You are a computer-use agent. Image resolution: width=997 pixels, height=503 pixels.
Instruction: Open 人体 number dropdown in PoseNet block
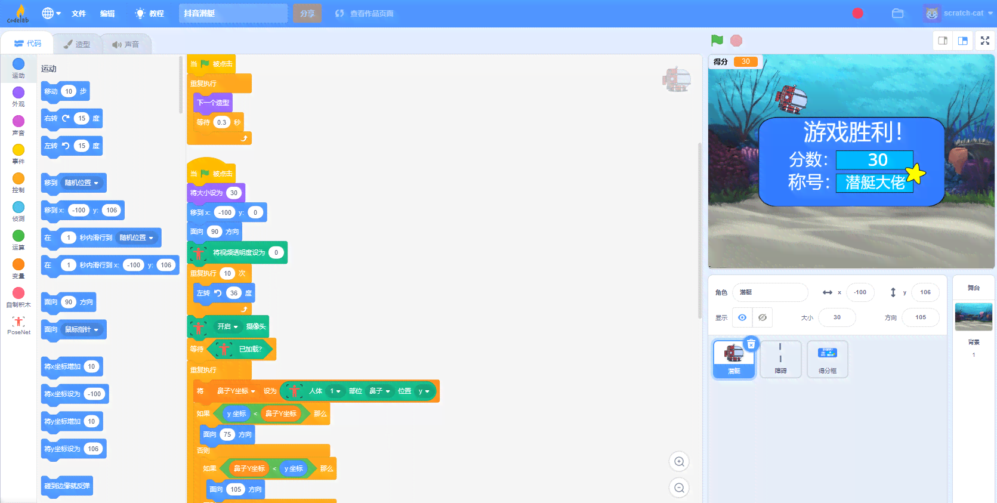(335, 391)
